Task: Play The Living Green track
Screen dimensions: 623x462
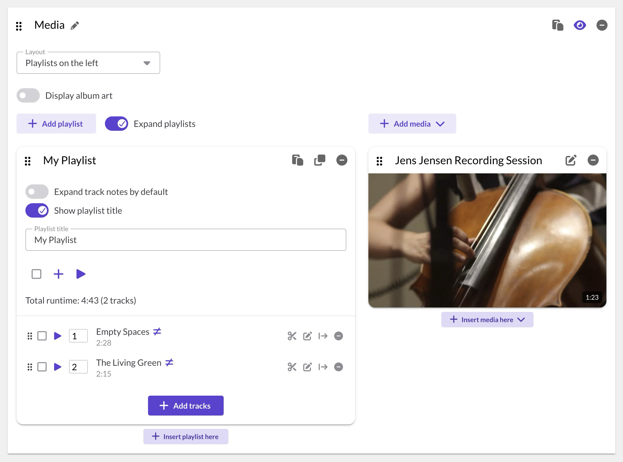Action: tap(57, 367)
